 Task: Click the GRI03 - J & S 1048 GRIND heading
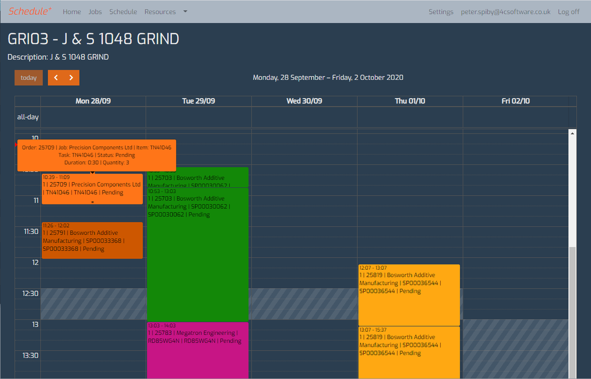pos(94,39)
